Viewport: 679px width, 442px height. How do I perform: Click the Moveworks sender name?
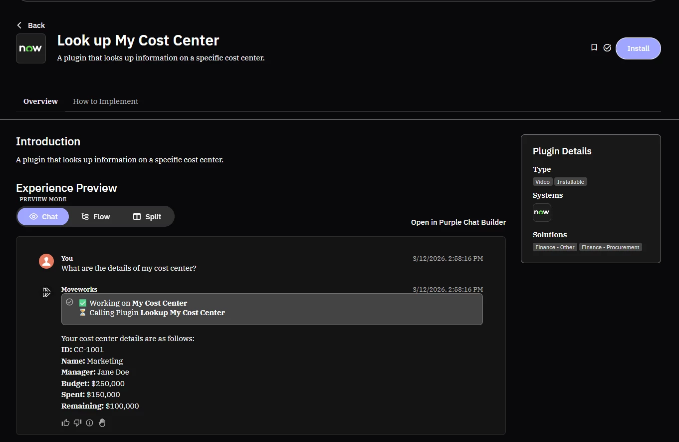point(79,290)
